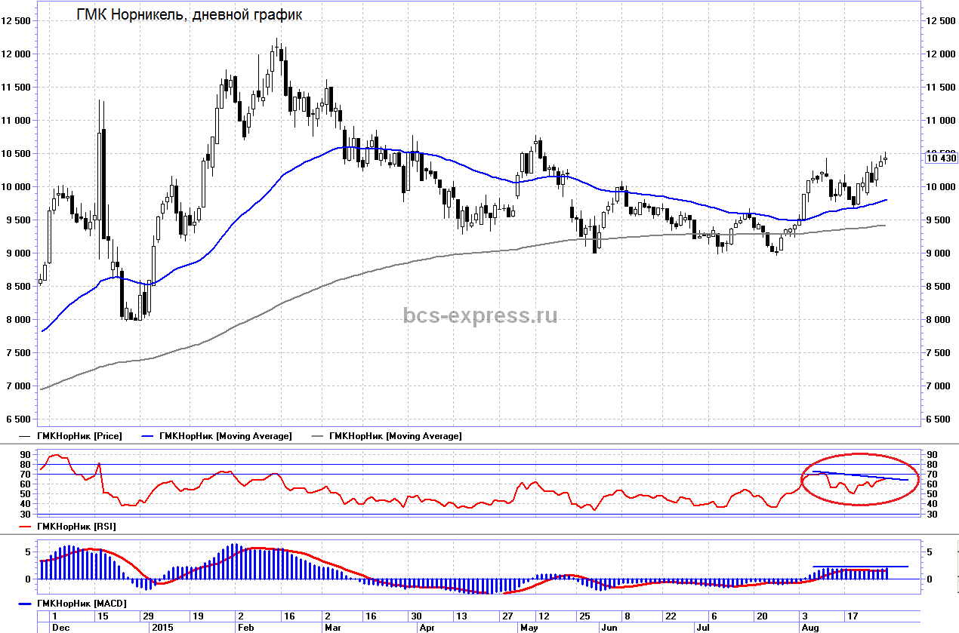959x633 pixels.
Task: Click the chart title ГМК Норникель
Action: coord(189,14)
